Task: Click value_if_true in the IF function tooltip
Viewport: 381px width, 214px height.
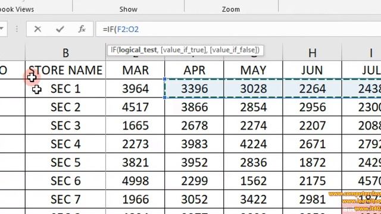Action: point(183,50)
